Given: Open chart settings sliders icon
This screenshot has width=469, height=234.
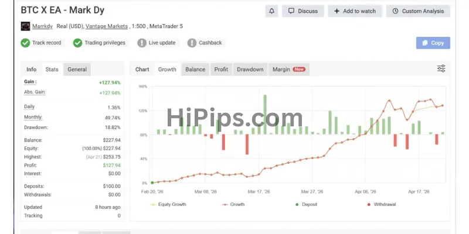Looking at the screenshot, I should point(441,68).
